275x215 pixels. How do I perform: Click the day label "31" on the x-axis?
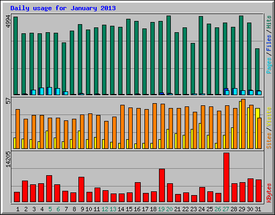pos(258,209)
